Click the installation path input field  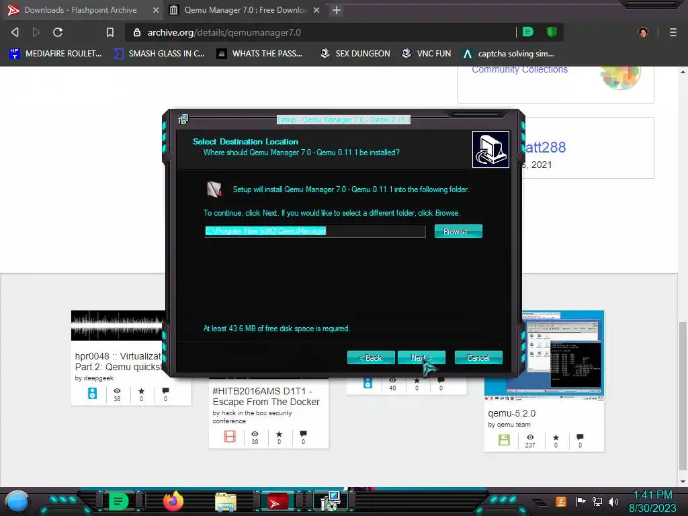coord(315,231)
